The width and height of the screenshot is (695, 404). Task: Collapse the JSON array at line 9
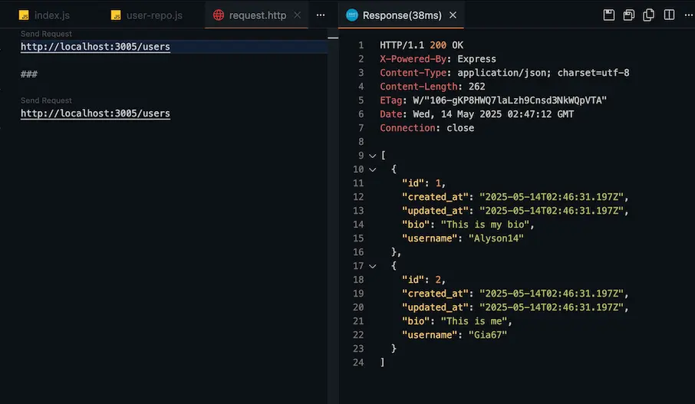[372, 156]
